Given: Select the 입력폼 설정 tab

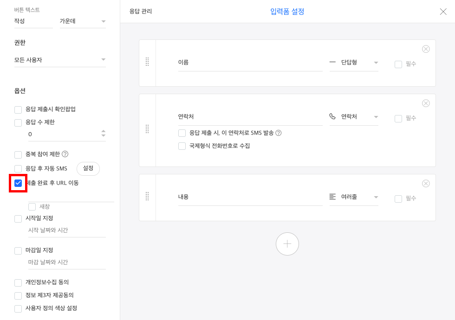Looking at the screenshot, I should point(287,11).
